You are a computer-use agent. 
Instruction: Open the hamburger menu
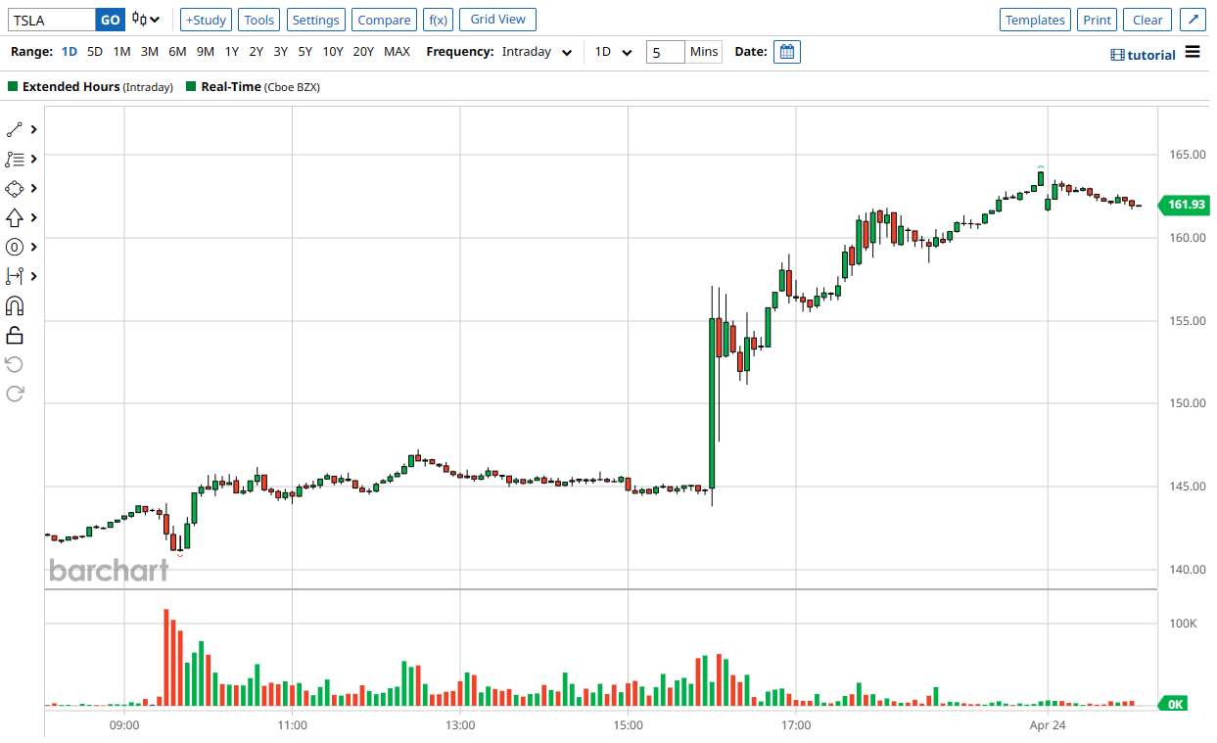pyautogui.click(x=1192, y=52)
